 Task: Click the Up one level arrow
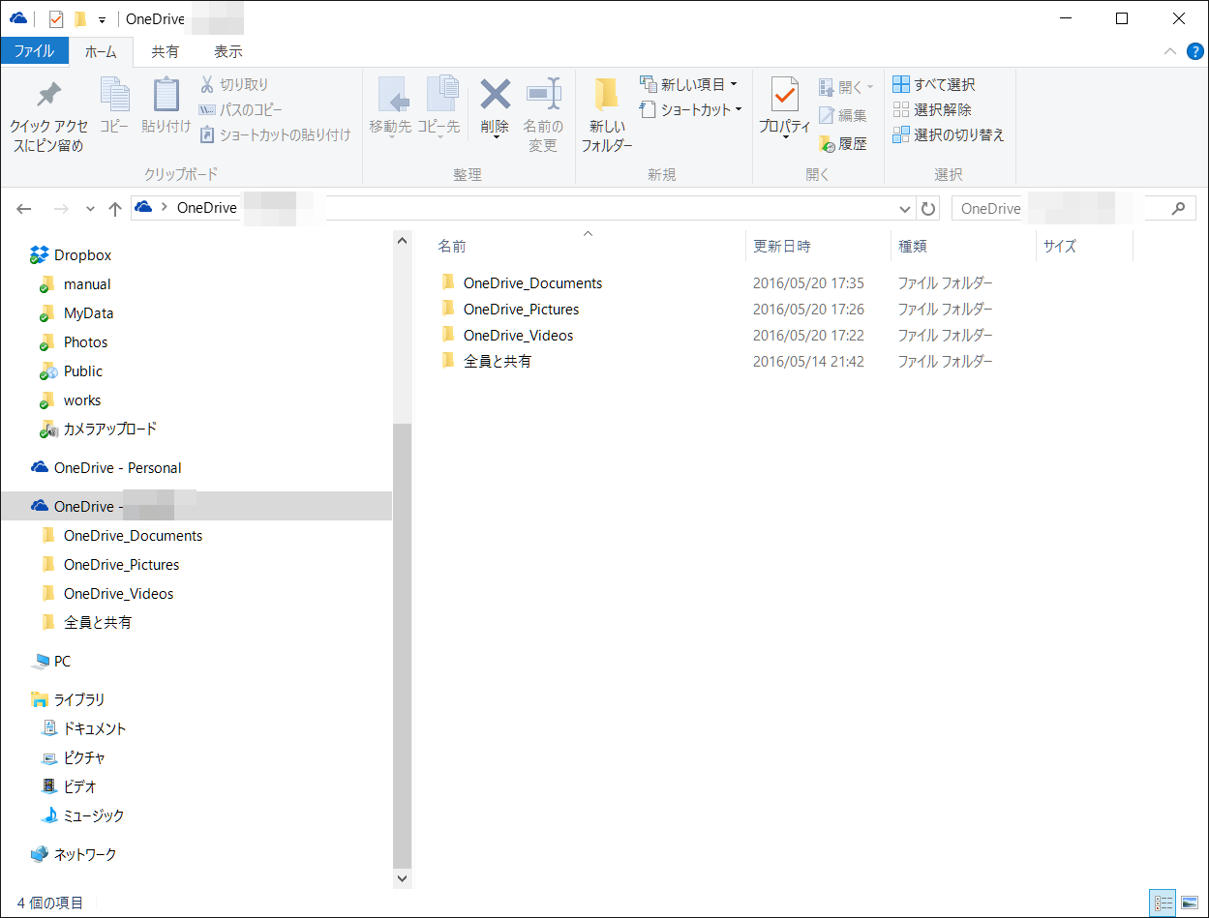point(115,209)
